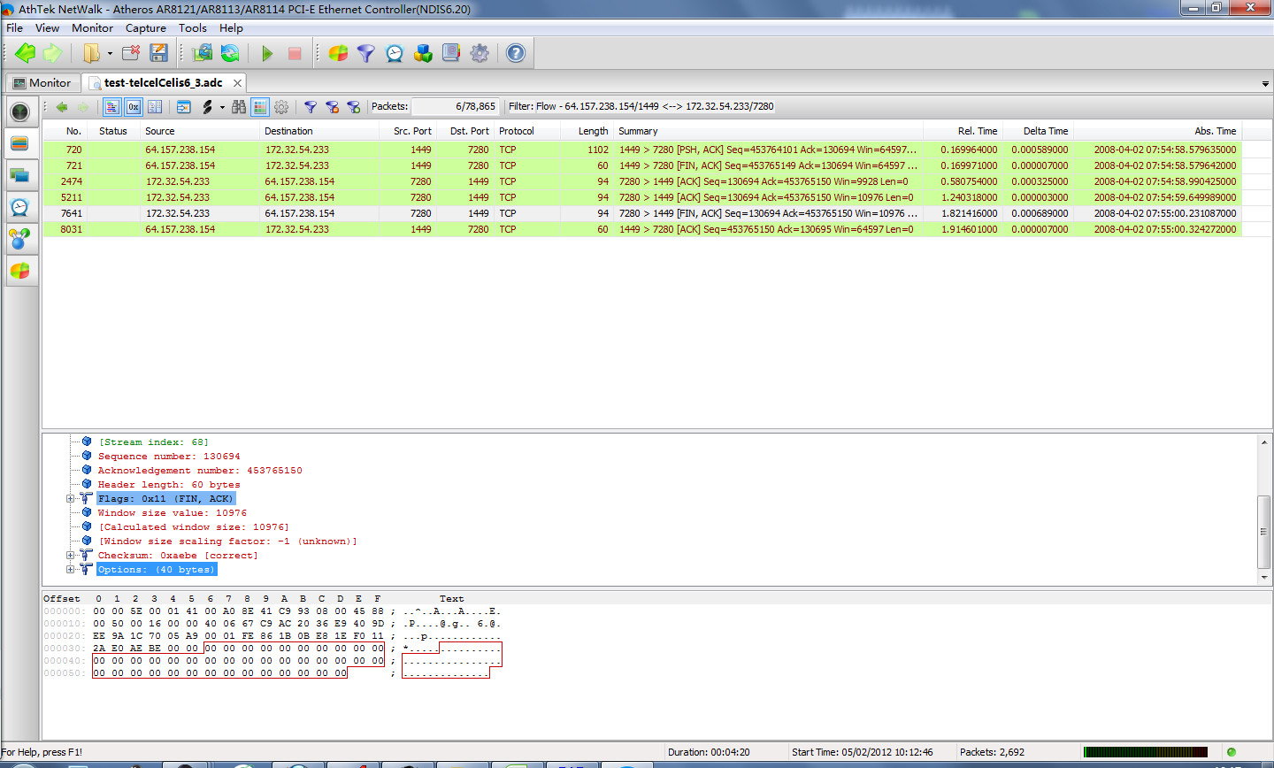Toggle the colored grid highlighting button
Image resolution: width=1274 pixels, height=768 pixels.
click(x=260, y=107)
